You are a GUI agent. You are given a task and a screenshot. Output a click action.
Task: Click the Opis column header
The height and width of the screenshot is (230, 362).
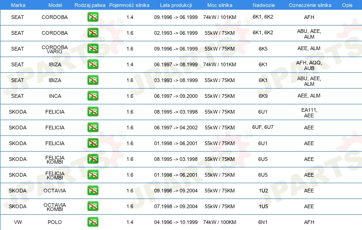pyautogui.click(x=347, y=5)
